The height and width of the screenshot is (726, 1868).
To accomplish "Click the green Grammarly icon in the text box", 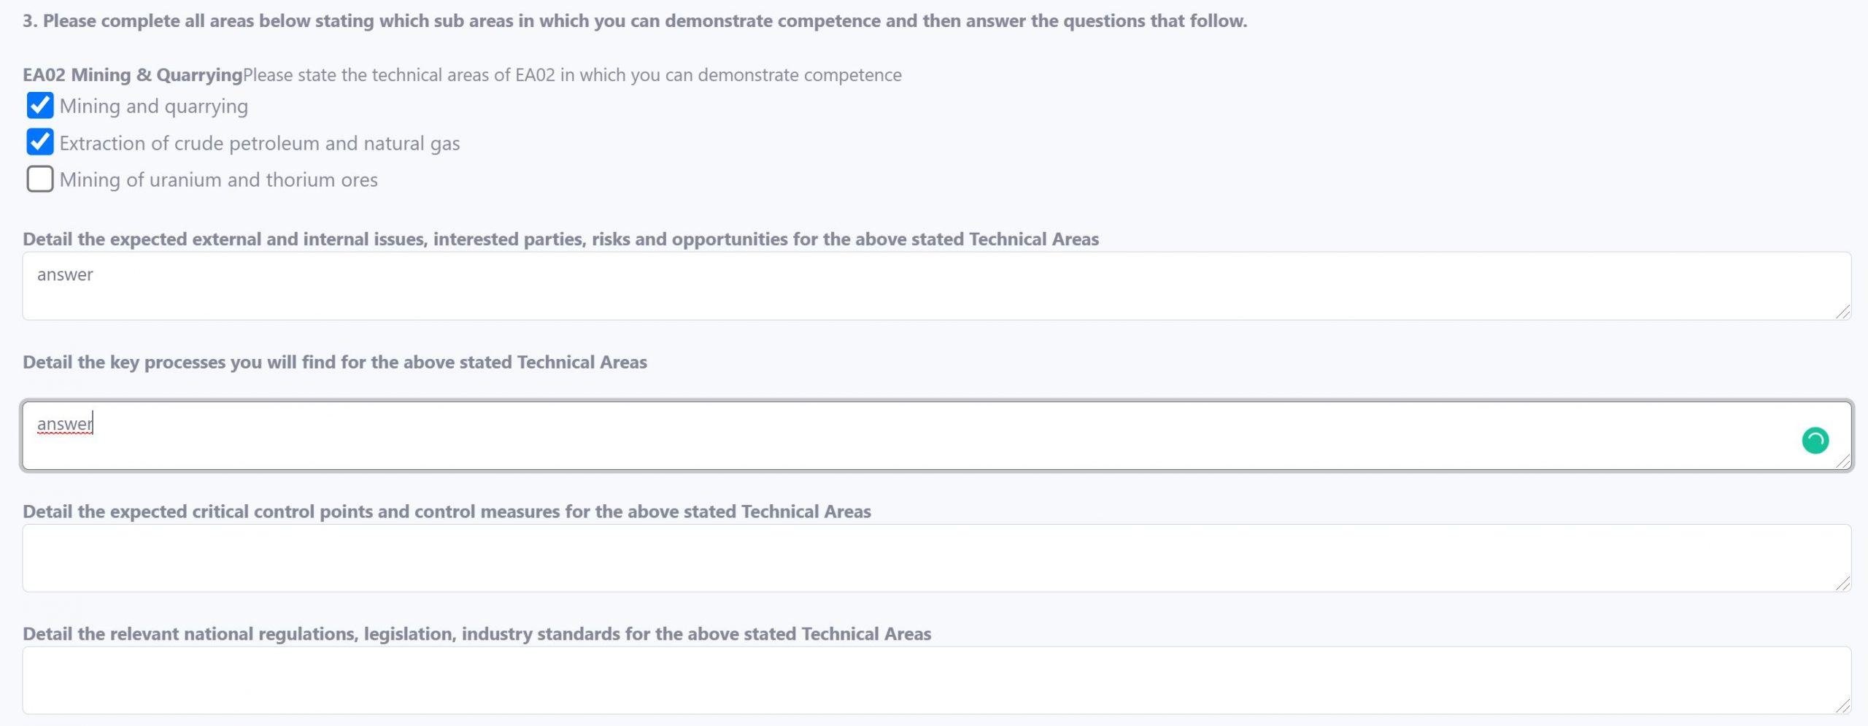I will click(x=1815, y=440).
